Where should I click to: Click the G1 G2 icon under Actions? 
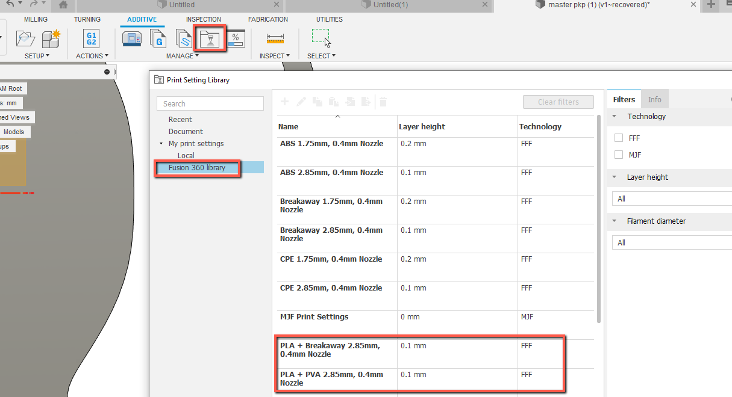91,38
